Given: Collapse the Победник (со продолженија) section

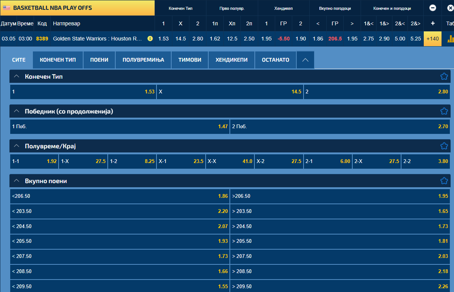Looking at the screenshot, I should click(x=16, y=111).
